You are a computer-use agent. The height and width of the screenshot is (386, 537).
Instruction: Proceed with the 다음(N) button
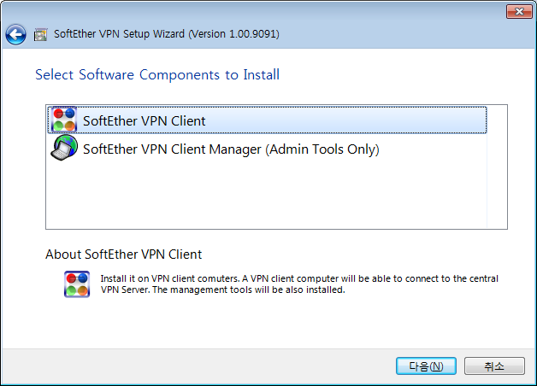[426, 366]
